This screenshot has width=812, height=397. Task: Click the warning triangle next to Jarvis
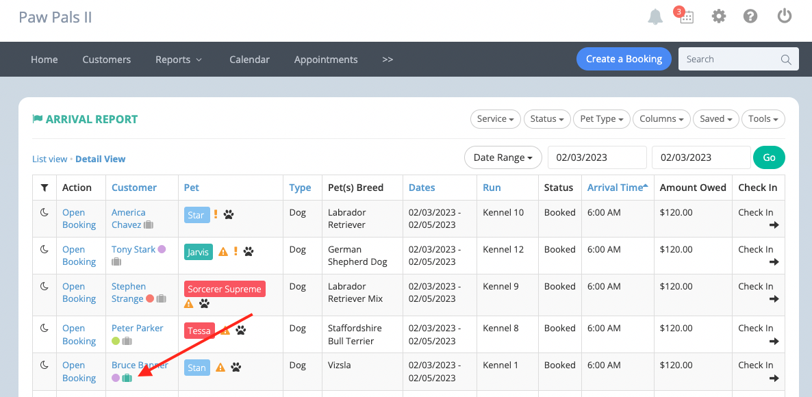[x=223, y=252]
